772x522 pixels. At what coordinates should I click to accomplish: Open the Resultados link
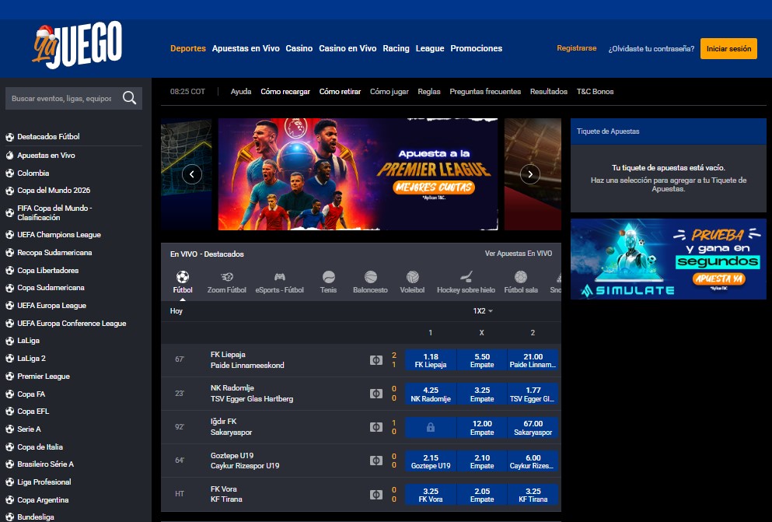[549, 92]
